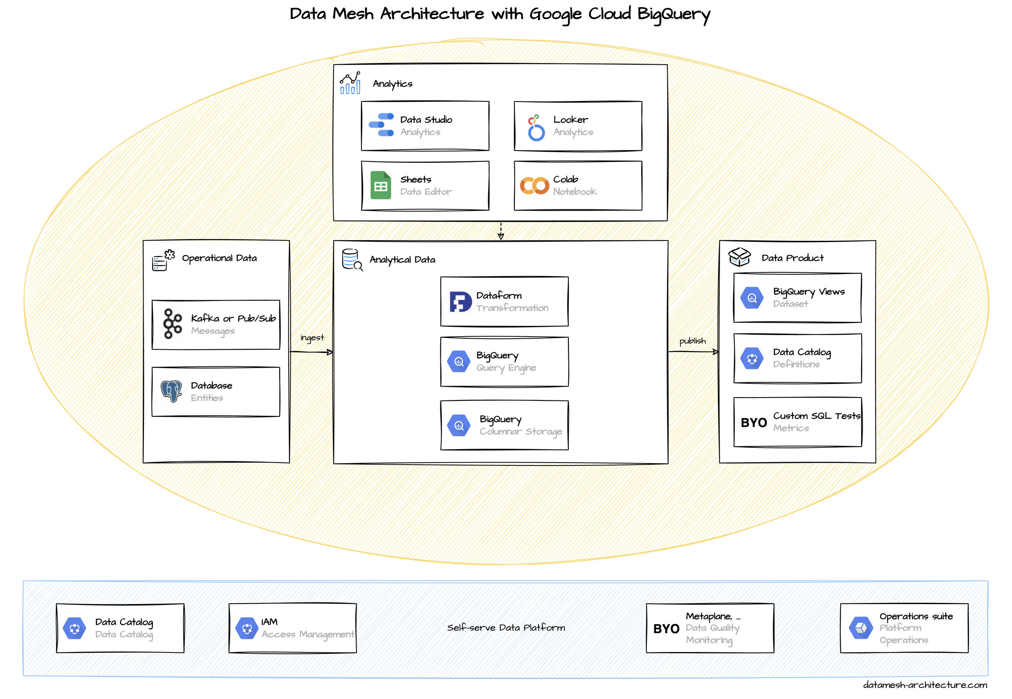
Task: Select the Entities subtitle under Database
Action: 206,398
